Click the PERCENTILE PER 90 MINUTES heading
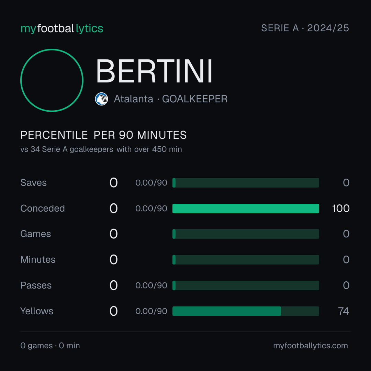371x371 pixels. click(104, 135)
